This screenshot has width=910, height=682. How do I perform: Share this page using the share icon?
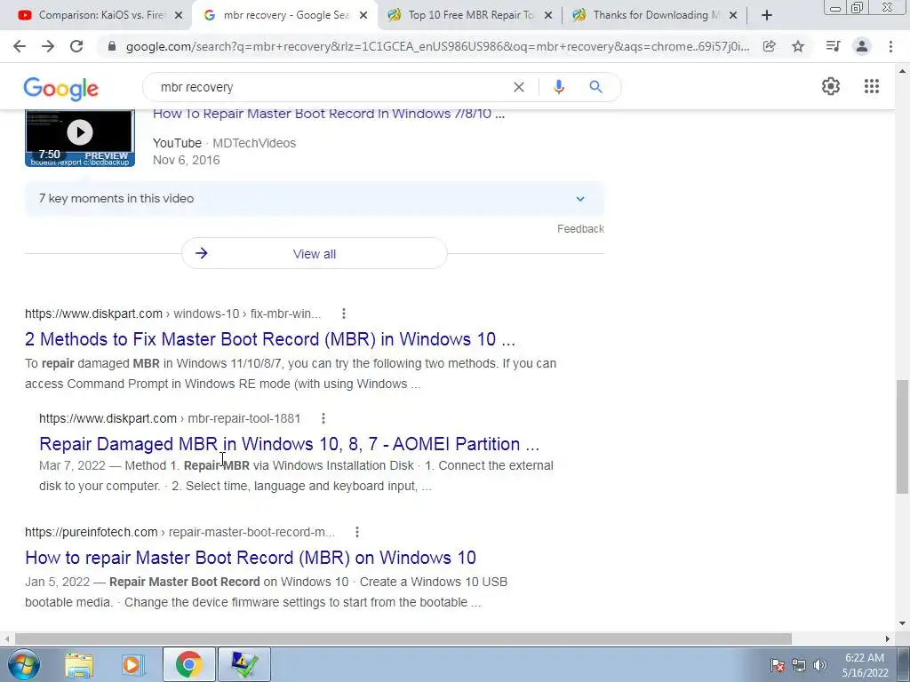[x=769, y=46]
